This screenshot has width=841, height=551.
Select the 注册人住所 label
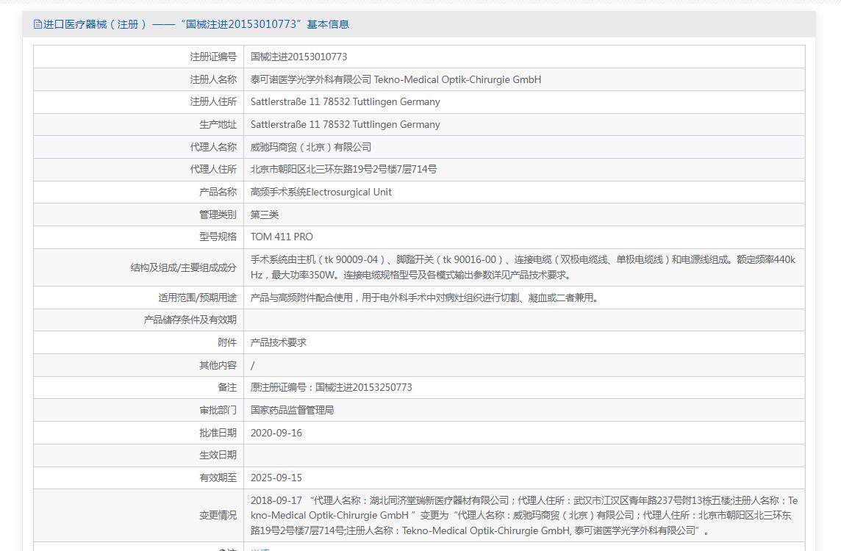(x=213, y=102)
